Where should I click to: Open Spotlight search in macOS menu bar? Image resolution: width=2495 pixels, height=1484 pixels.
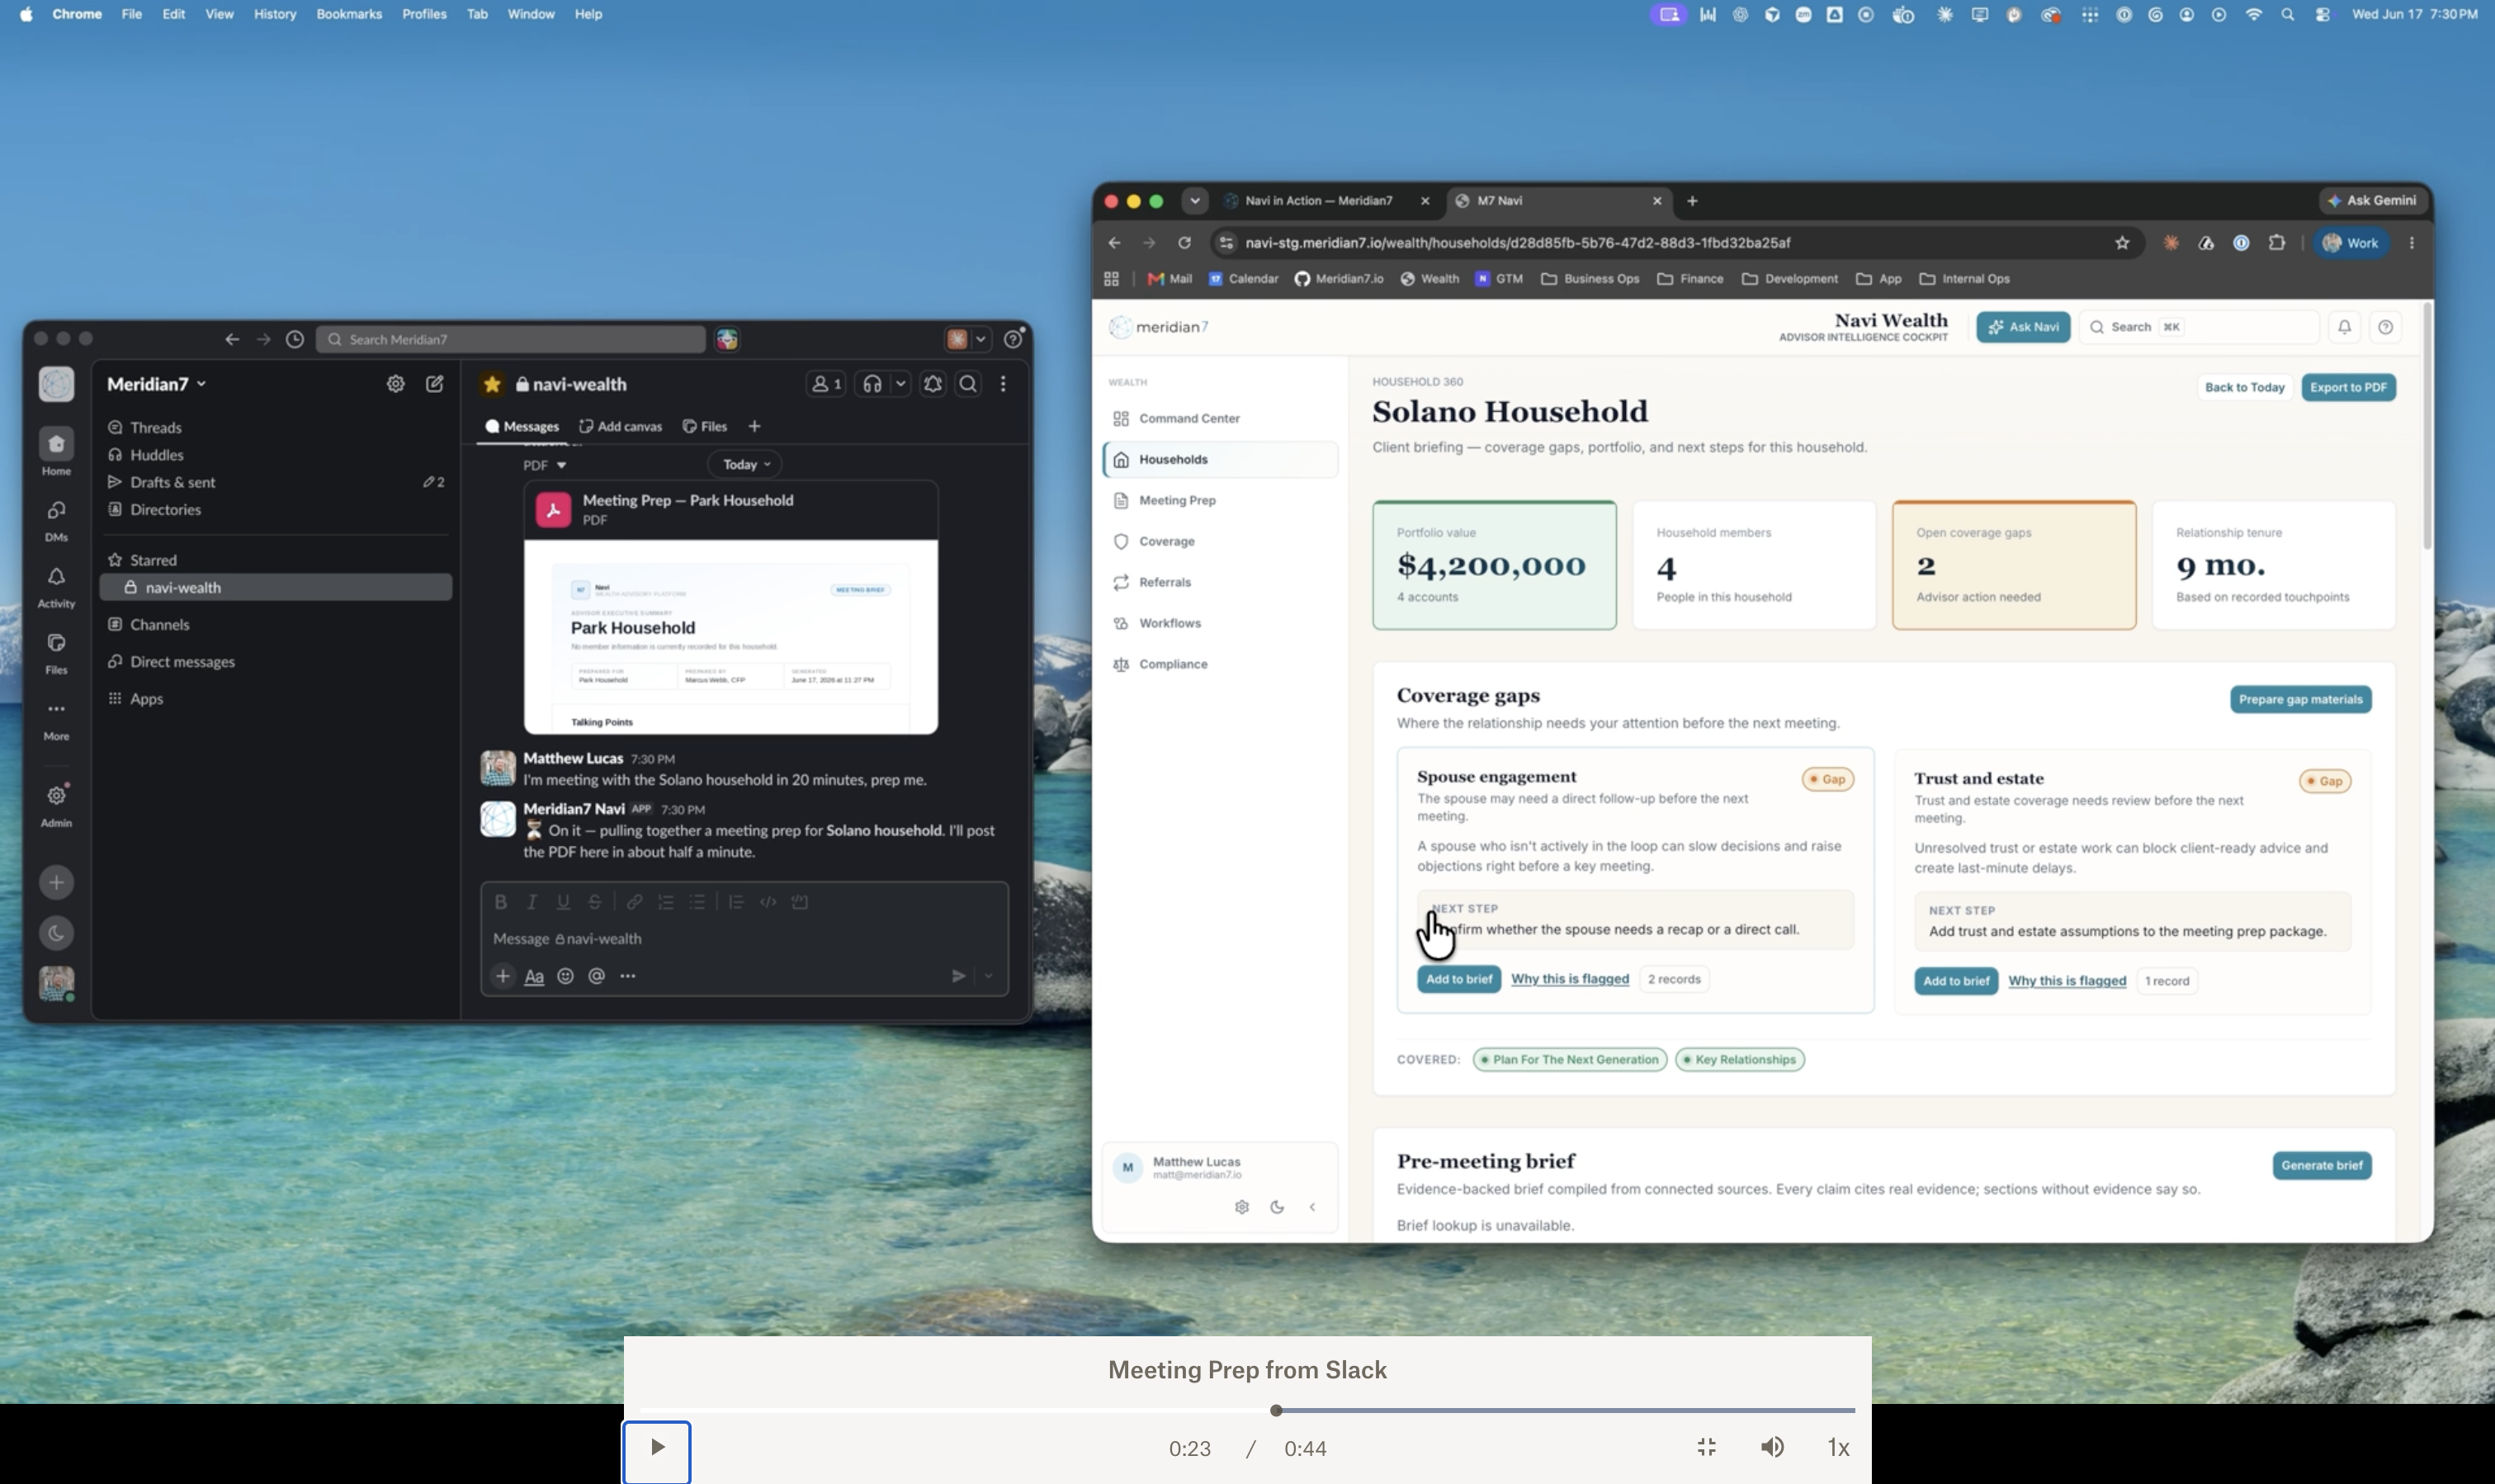point(2288,14)
